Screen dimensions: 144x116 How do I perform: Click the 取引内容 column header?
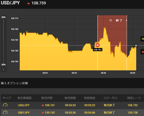[x=47, y=98]
